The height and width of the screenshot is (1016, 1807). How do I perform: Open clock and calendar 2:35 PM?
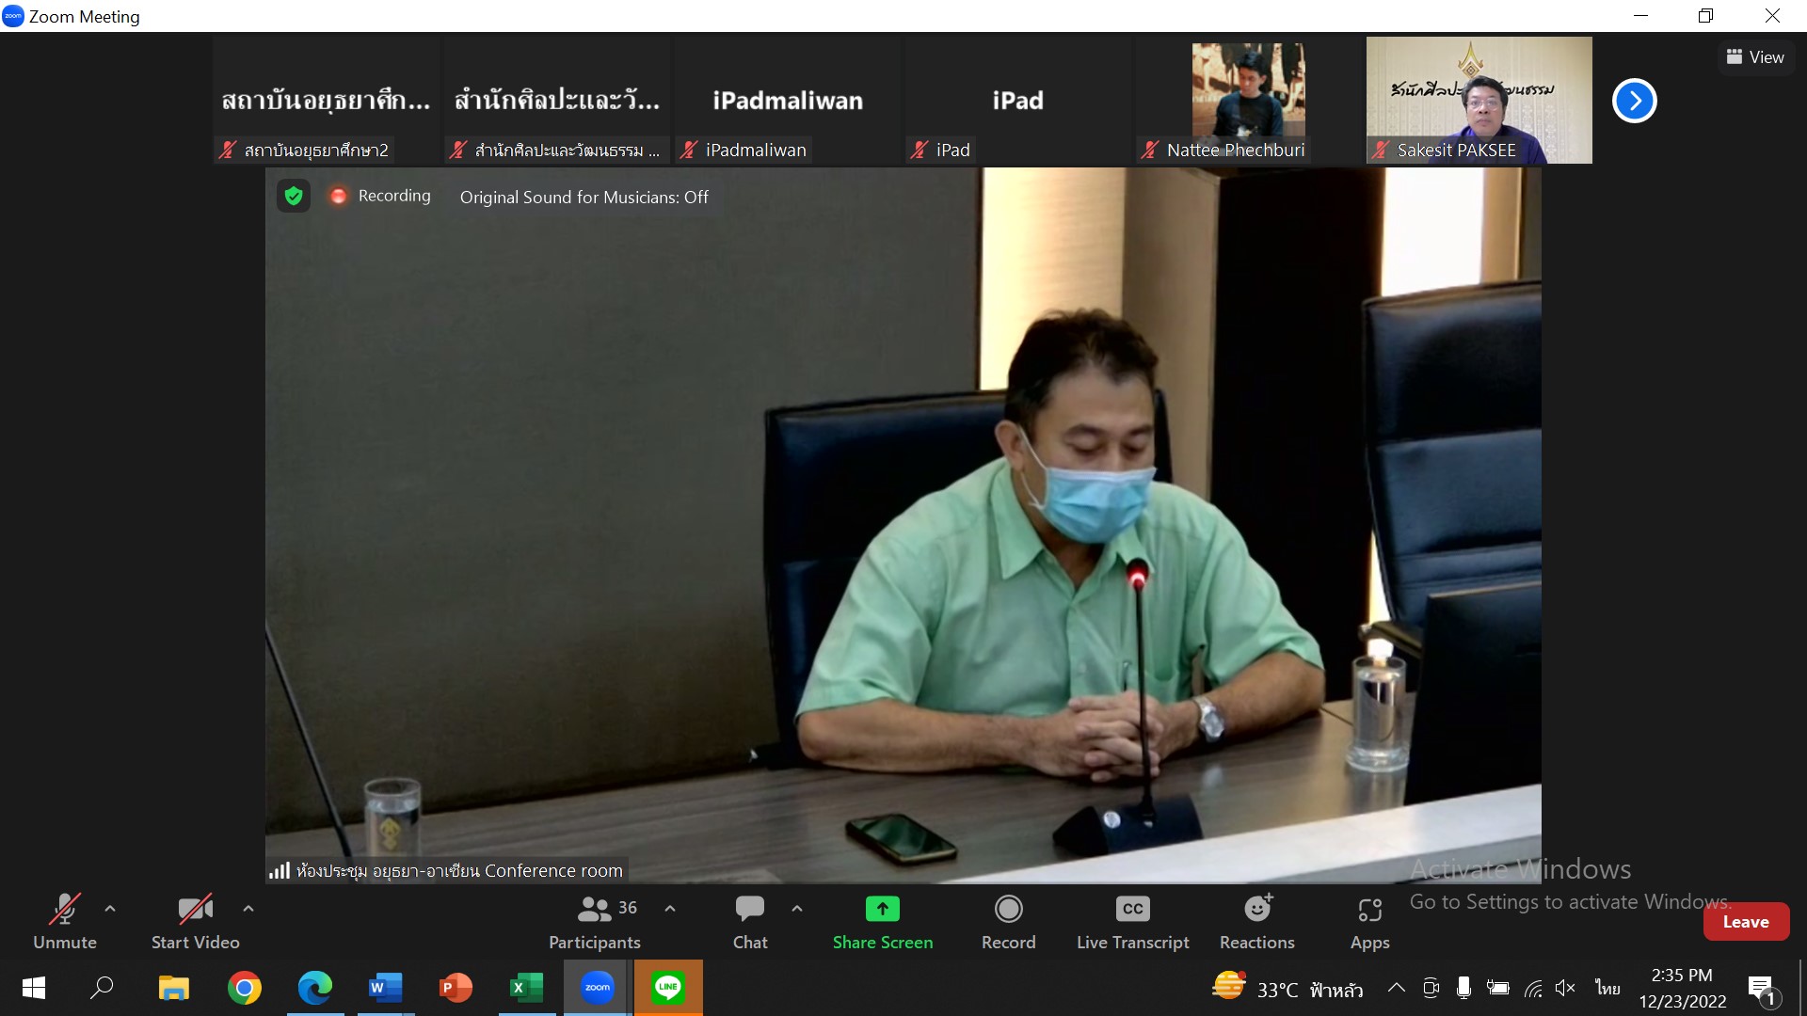point(1683,988)
